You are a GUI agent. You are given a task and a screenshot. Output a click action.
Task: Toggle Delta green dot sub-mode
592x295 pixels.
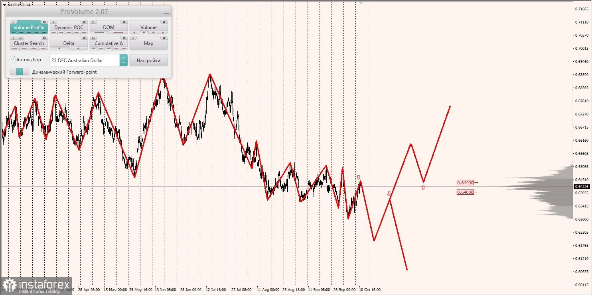pos(59,48)
